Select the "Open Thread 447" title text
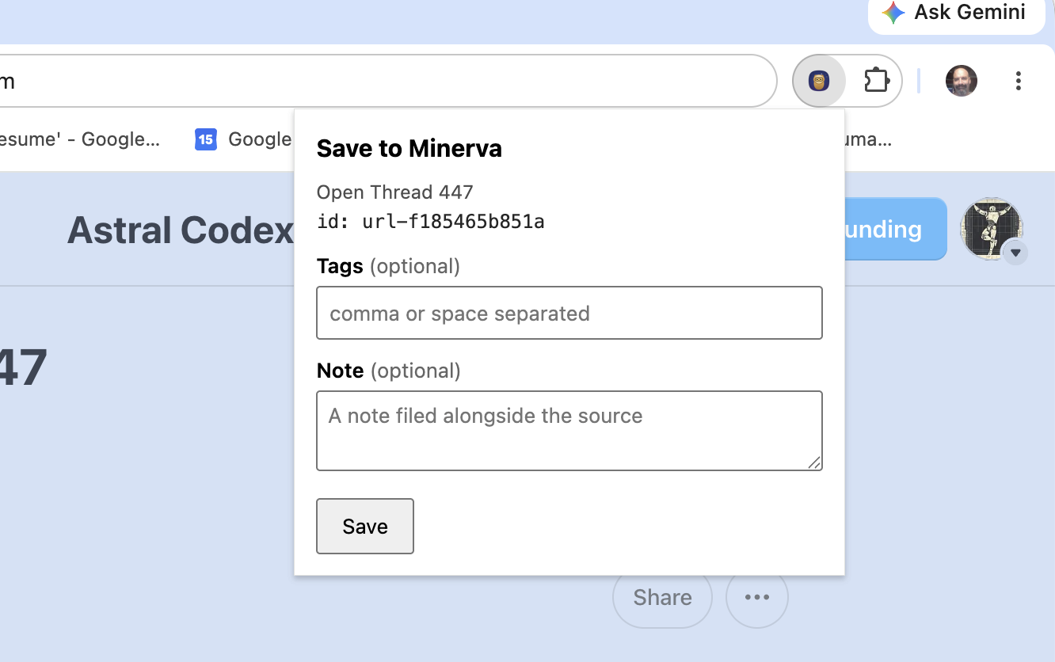The height and width of the screenshot is (662, 1055). tap(394, 192)
